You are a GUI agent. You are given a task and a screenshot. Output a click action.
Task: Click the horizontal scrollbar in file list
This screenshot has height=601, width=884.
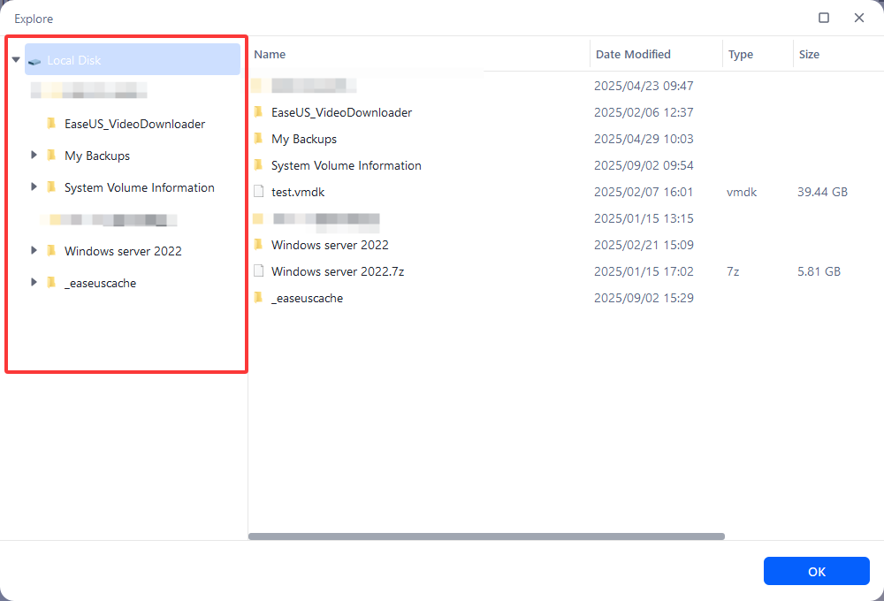[486, 536]
